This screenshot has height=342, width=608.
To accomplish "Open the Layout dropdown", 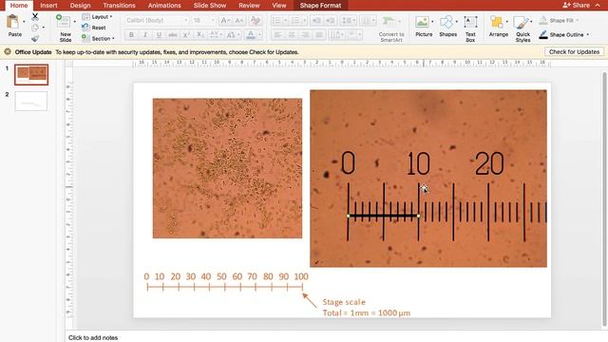I will click(x=97, y=17).
